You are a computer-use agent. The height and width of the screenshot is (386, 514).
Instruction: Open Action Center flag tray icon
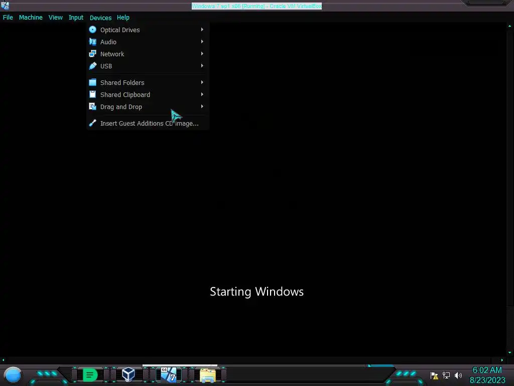click(x=434, y=375)
